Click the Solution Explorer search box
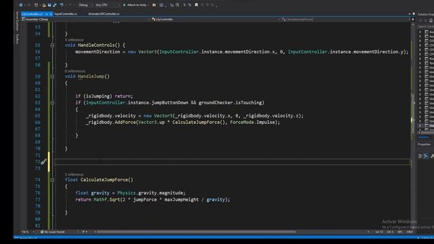434x244 pixels. coord(426,26)
